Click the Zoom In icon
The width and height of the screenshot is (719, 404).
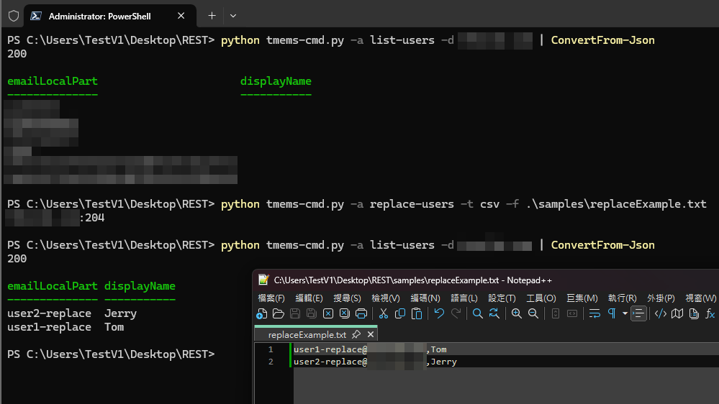(x=516, y=313)
